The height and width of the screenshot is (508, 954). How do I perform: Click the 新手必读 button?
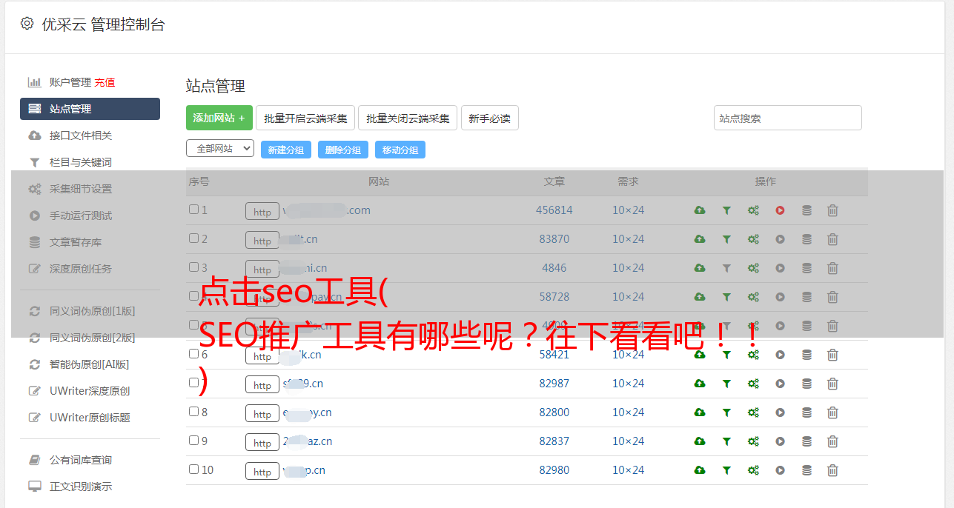[490, 118]
